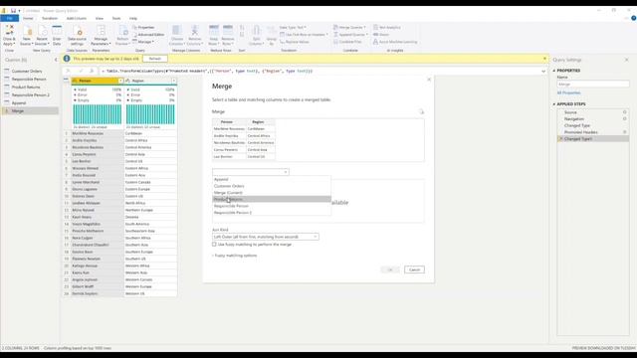The width and height of the screenshot is (637, 358).
Task: Click Azure Machine Learning in ribbon
Action: click(x=395, y=42)
